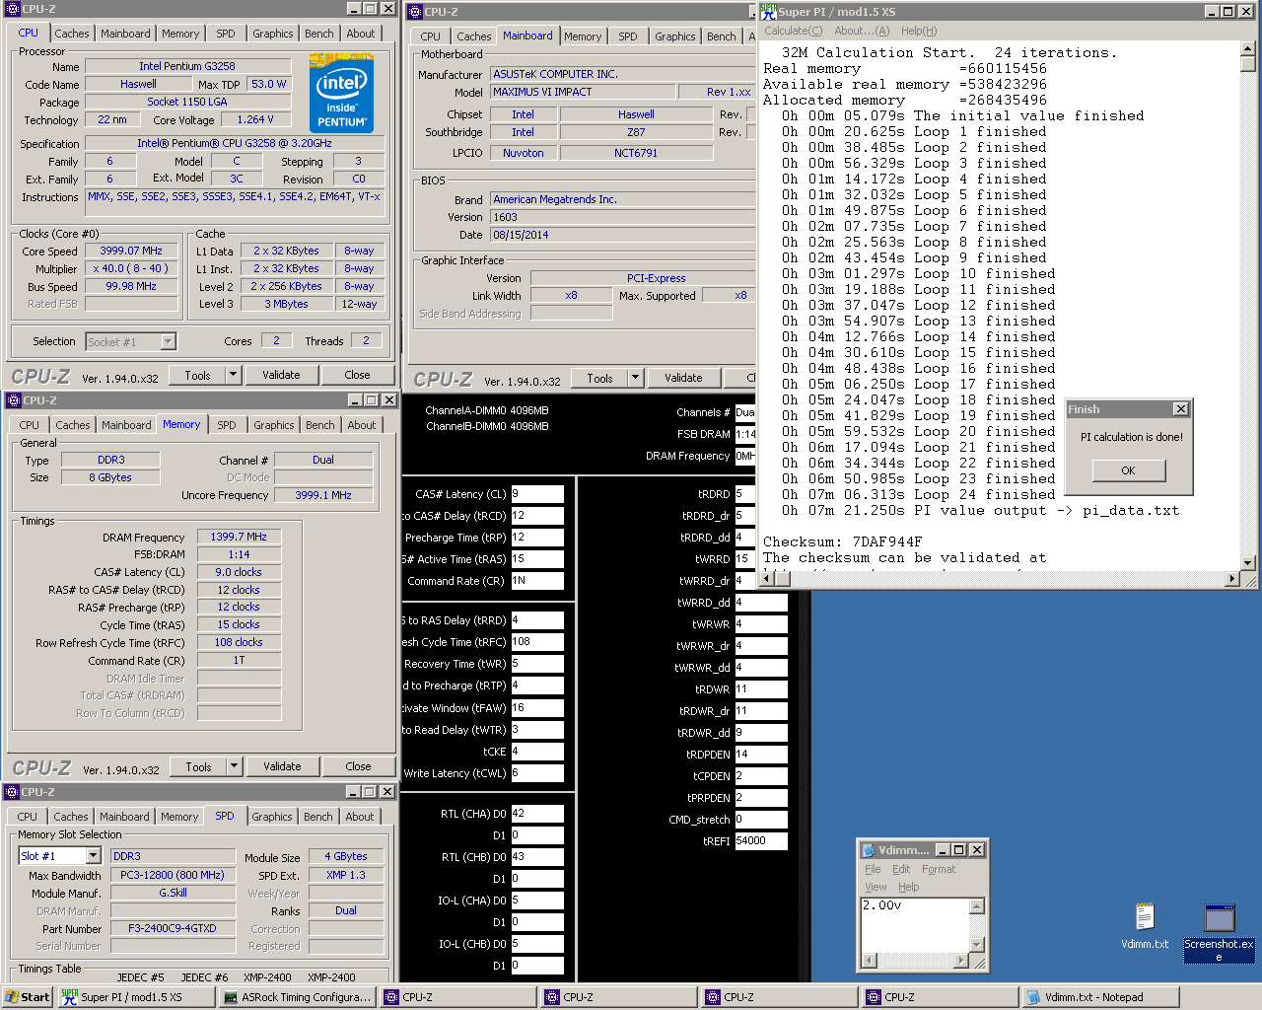Open the Format menu in Notepad

point(939,869)
